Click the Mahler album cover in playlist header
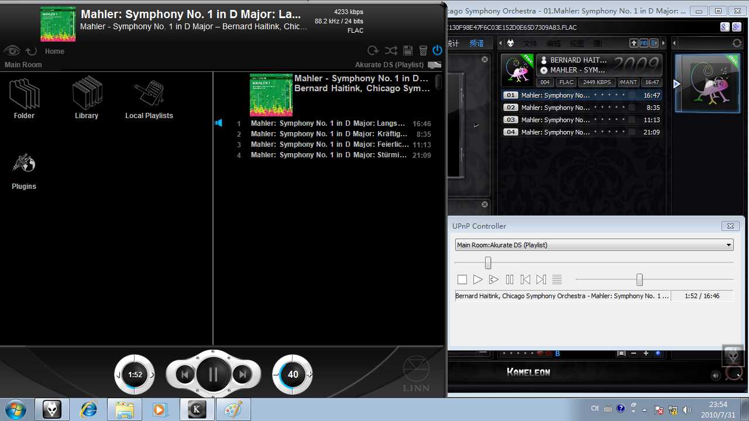Image resolution: width=749 pixels, height=421 pixels. pyautogui.click(x=271, y=95)
